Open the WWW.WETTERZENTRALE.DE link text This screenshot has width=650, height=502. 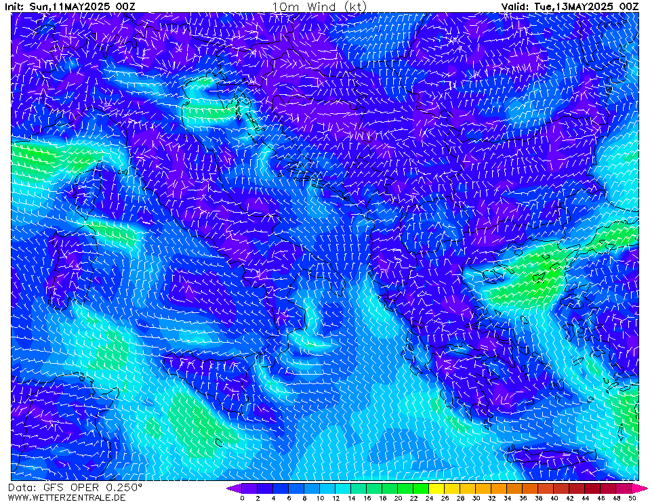(66, 497)
